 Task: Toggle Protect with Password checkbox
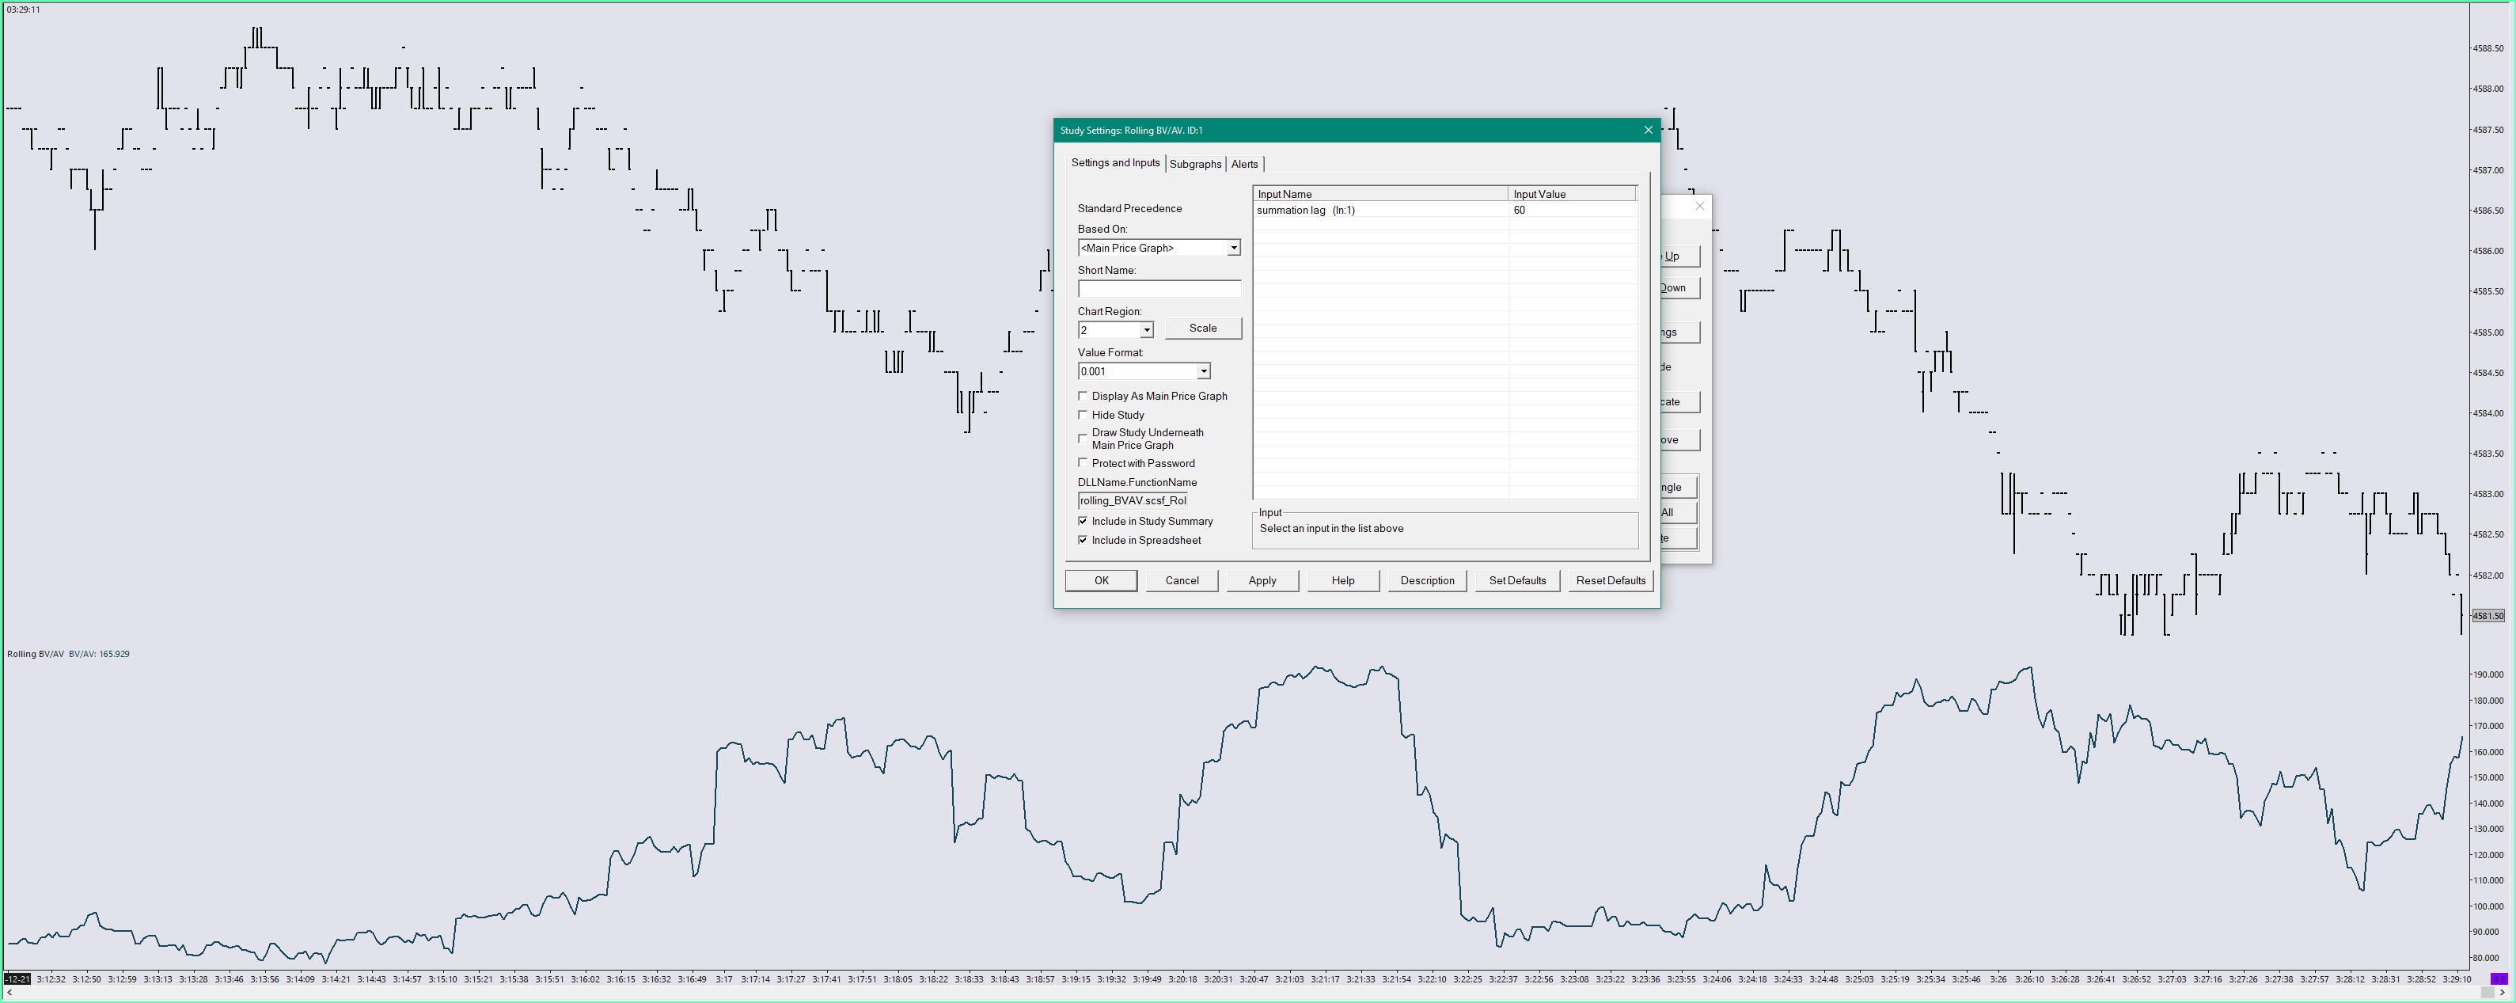point(1082,463)
